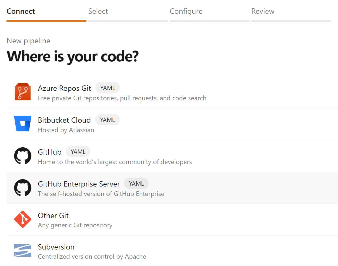Click the YAML badge next to GitHub
The image size is (338, 266).
coord(78,152)
